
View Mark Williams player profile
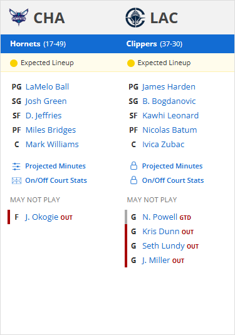click(x=52, y=145)
